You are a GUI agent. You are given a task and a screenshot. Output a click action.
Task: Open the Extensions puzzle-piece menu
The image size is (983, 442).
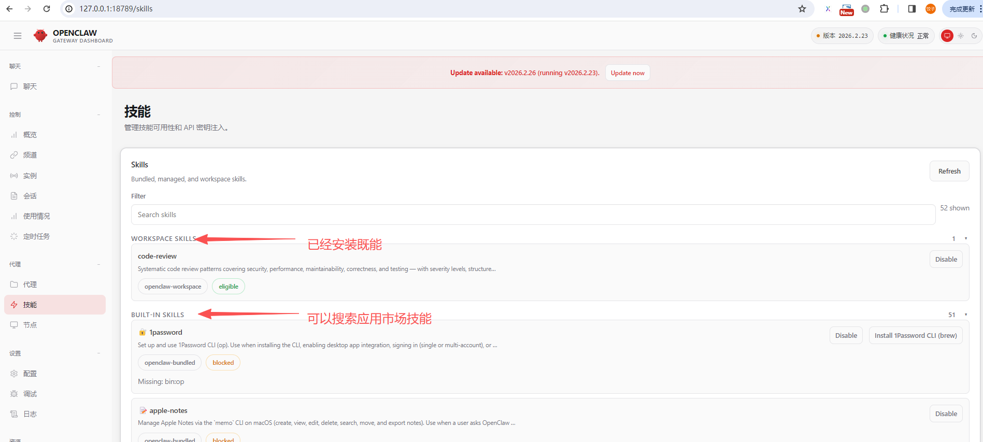point(885,9)
